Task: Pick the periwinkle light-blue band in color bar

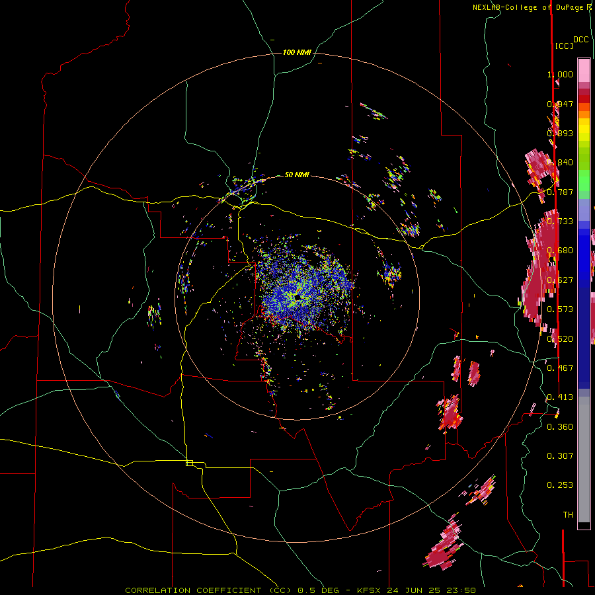Action: (x=584, y=211)
